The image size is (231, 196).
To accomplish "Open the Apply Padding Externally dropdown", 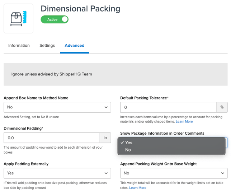I will pos(57,173).
